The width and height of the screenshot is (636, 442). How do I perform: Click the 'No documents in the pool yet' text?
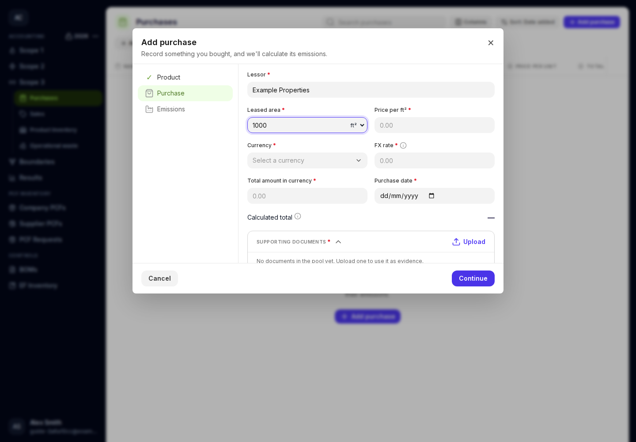(x=340, y=261)
